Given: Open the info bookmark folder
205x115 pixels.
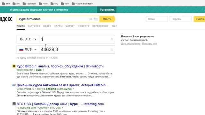Looking at the screenshot, I should tap(65, 4).
